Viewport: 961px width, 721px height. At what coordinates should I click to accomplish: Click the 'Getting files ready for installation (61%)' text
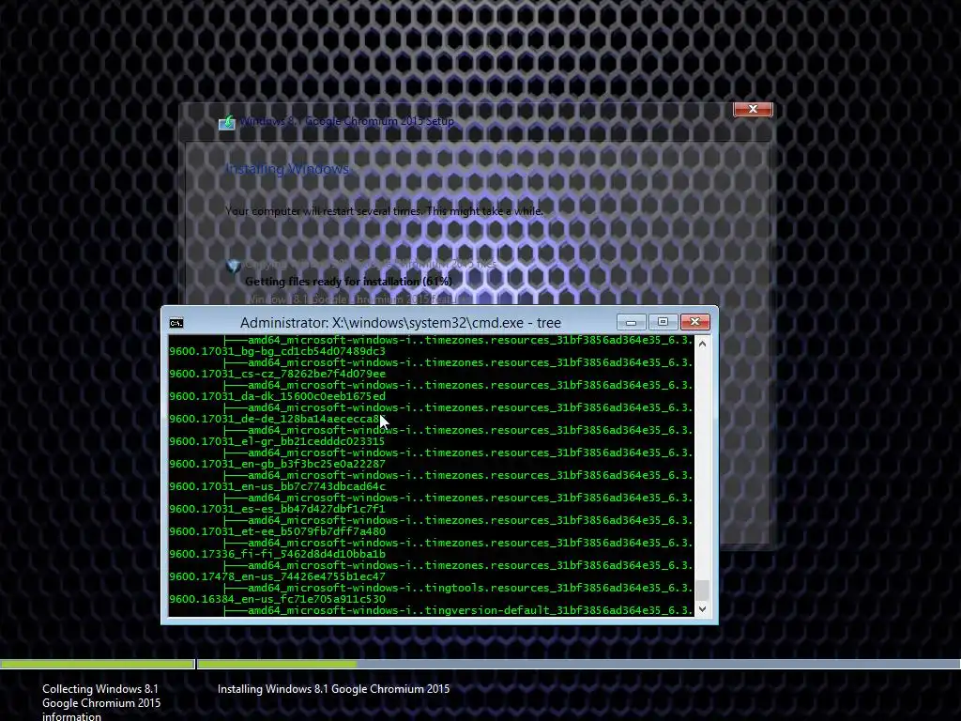pos(349,282)
